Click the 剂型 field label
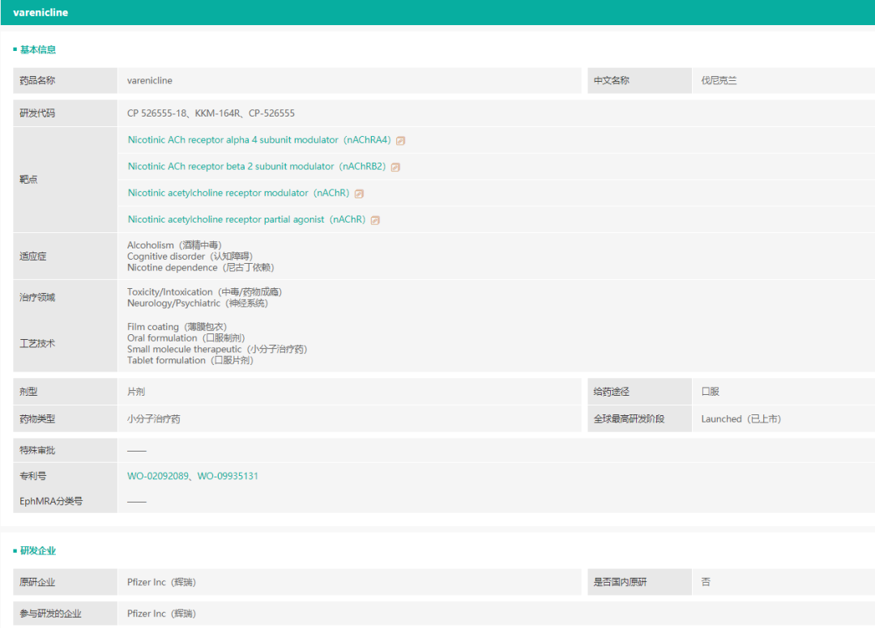This screenshot has width=875, height=628. (28, 391)
